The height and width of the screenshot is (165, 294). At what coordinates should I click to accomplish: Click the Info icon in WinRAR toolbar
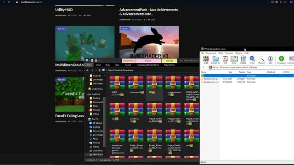click(x=270, y=60)
